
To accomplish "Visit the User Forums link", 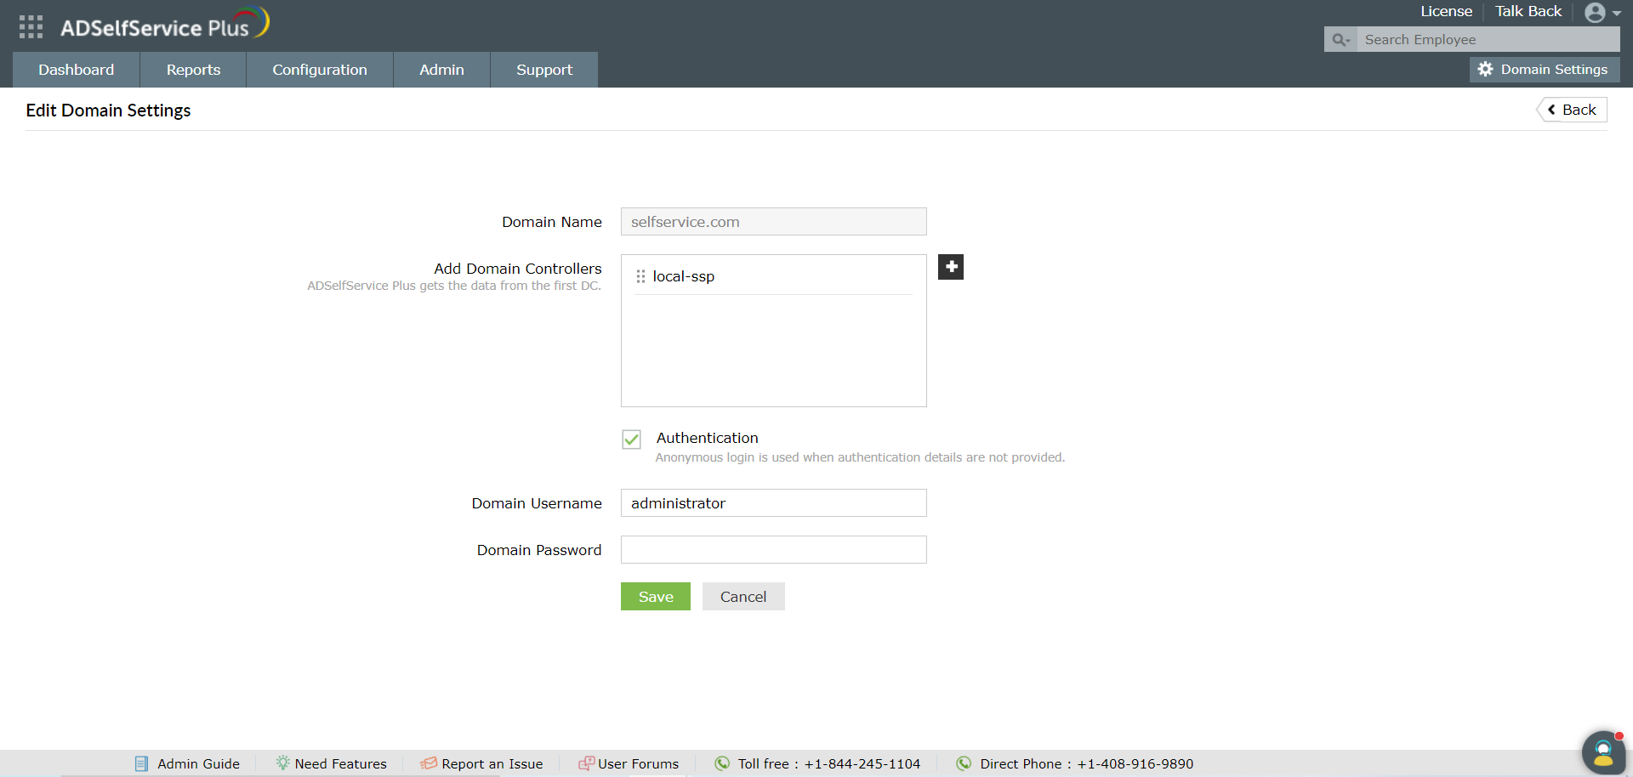I will coord(629,763).
